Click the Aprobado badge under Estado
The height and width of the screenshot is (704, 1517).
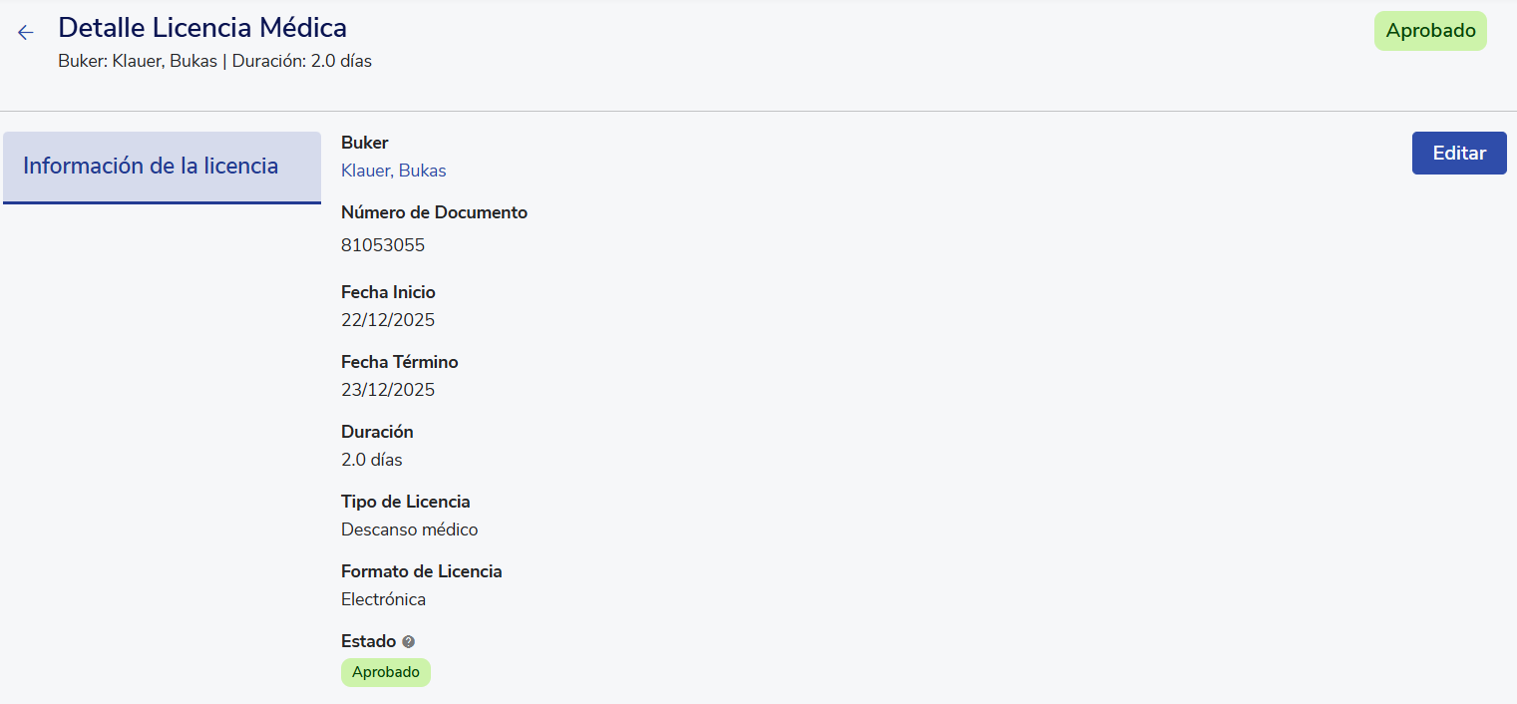tap(386, 672)
